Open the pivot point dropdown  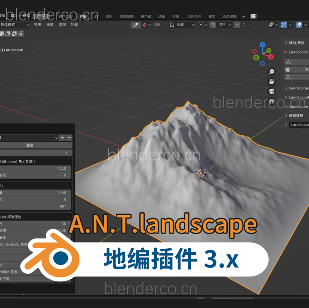click(x=202, y=25)
